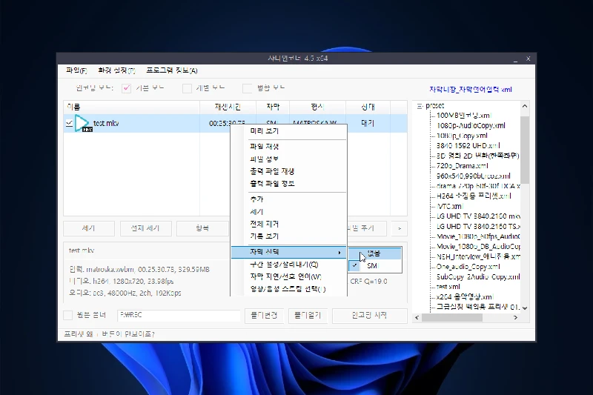Click the preset tree scroll down arrow
The height and width of the screenshot is (395, 593).
525,308
